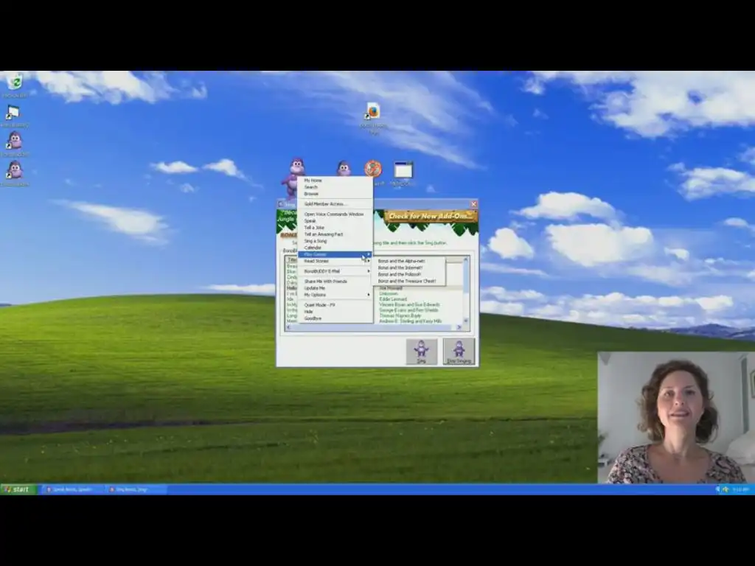Viewport: 755px width, 566px height.
Task: Open the Recycle Bin desktop icon
Action: coord(15,83)
